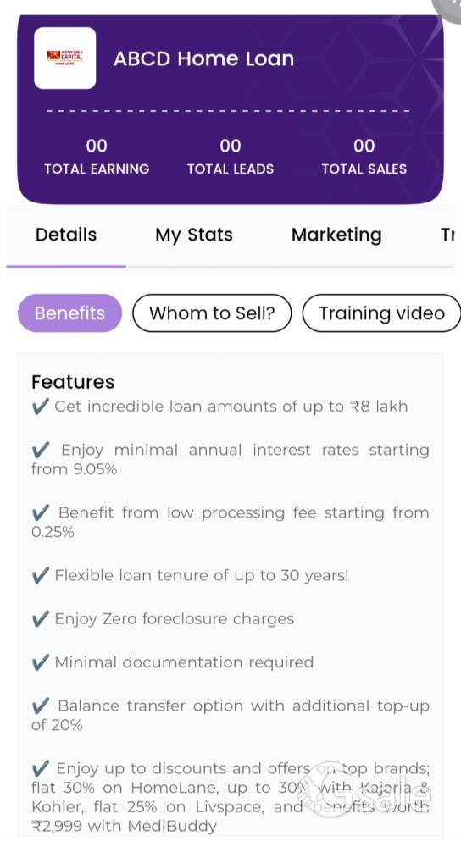Click checkmark next to Minimal documentation required

(x=41, y=662)
